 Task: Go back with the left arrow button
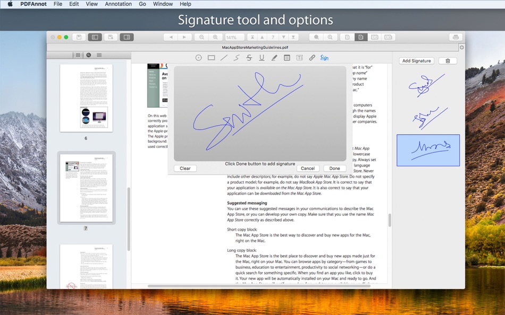tap(171, 37)
